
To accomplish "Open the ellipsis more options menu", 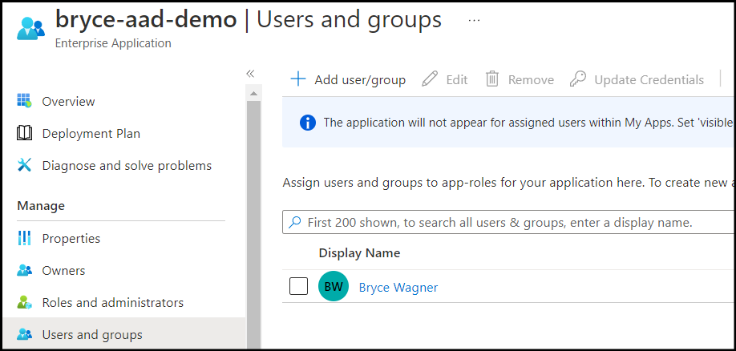I will click(x=474, y=21).
